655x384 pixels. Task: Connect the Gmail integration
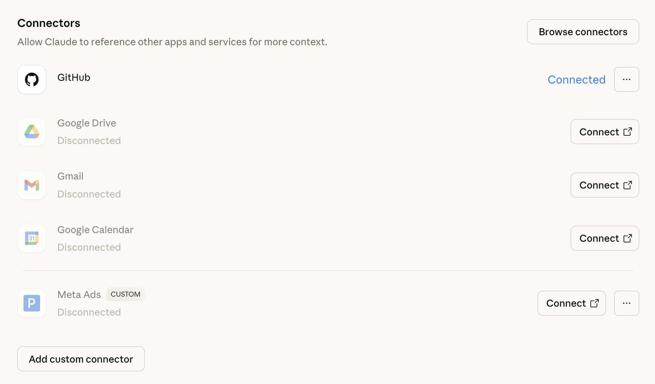tap(605, 185)
